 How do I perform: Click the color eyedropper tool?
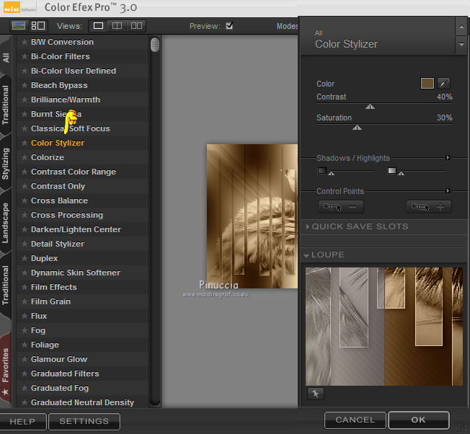[x=445, y=84]
